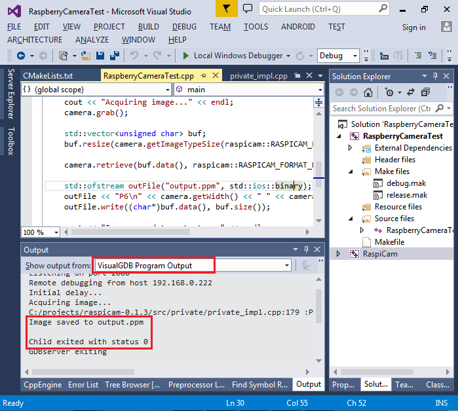The image size is (458, 411).
Task: Open the ANDROID menu
Action: pos(298,27)
